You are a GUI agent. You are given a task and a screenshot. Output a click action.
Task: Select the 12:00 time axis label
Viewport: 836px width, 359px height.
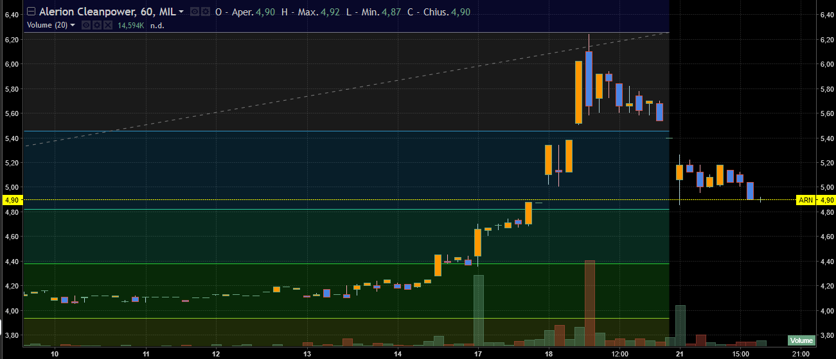point(619,353)
